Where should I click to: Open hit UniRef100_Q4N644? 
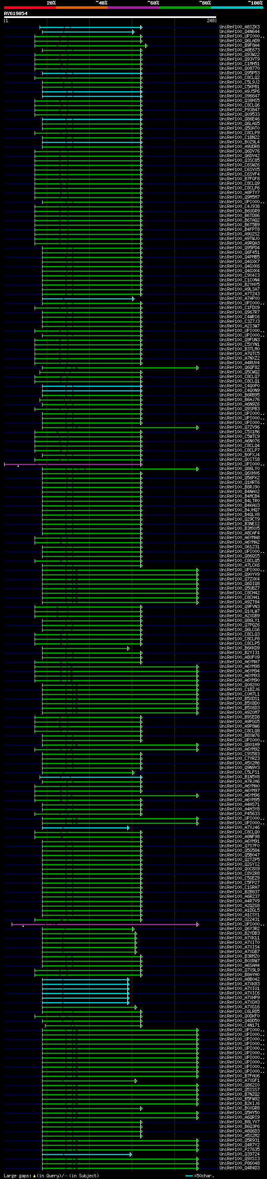[x=239, y=32]
